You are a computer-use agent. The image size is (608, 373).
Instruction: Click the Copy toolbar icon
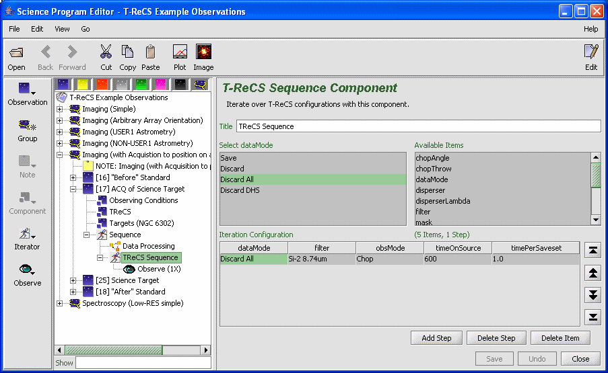[x=127, y=52]
